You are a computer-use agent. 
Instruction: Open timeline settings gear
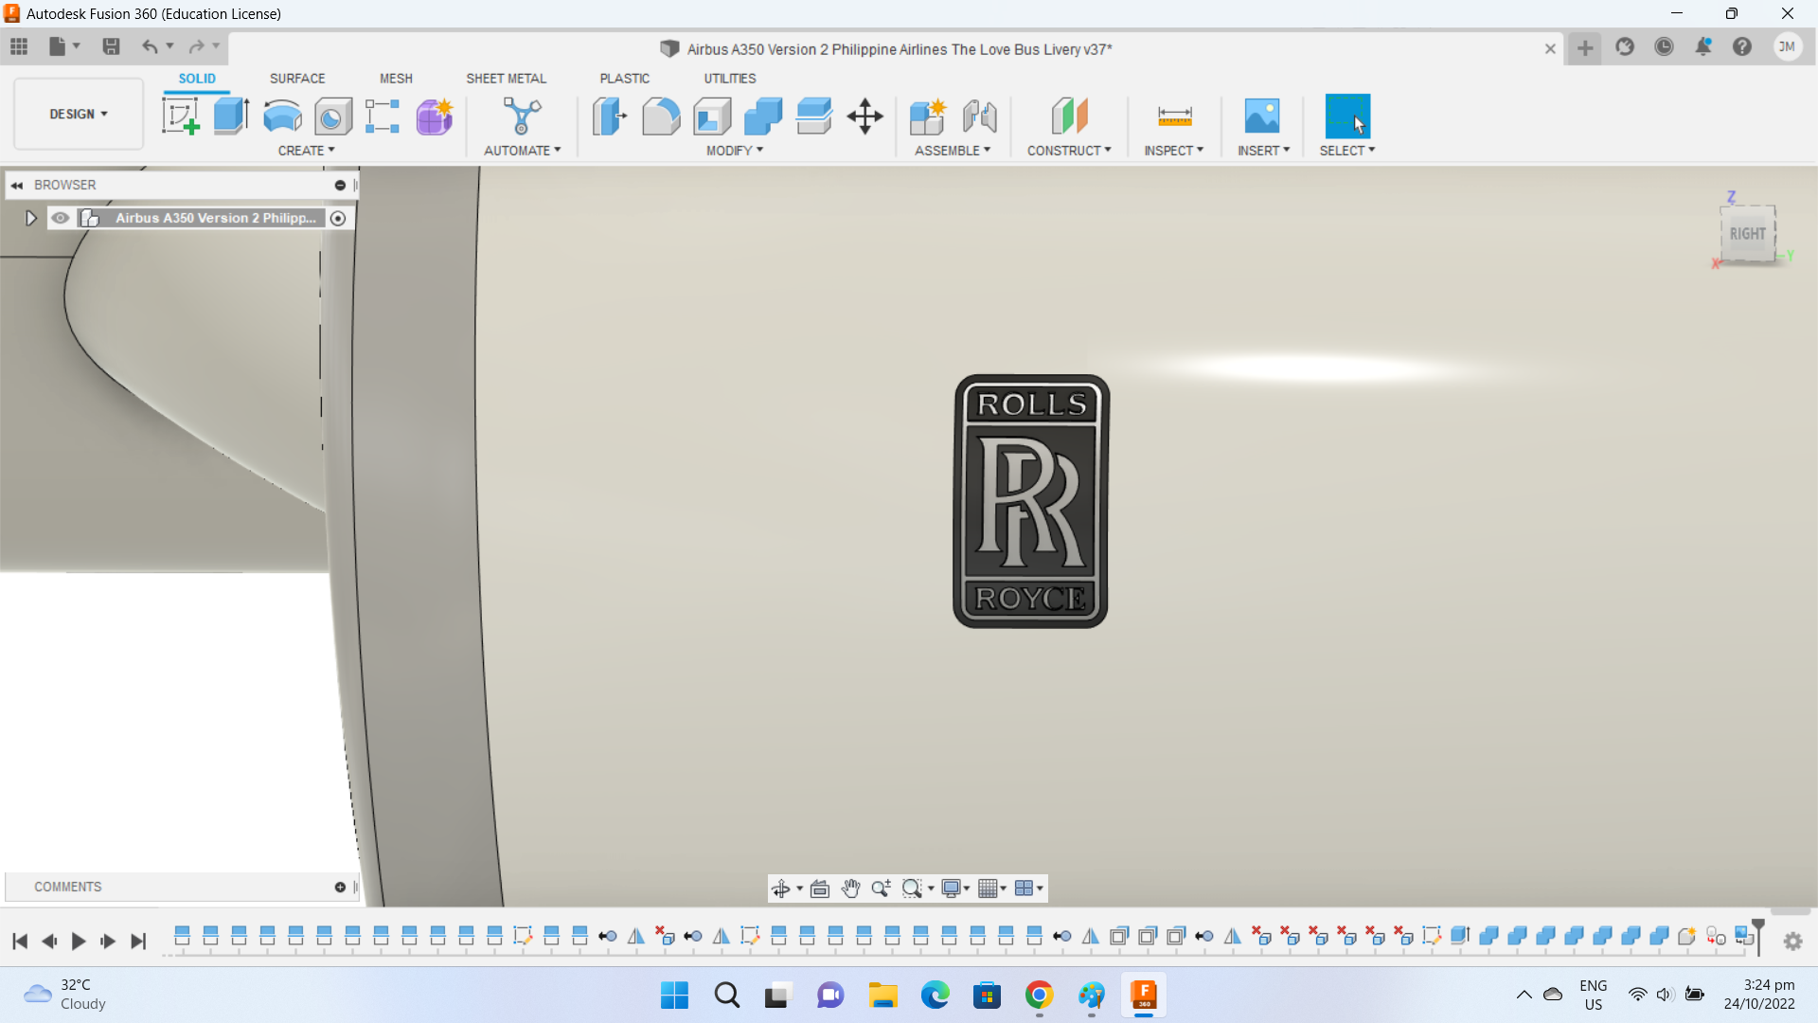pyautogui.click(x=1792, y=942)
